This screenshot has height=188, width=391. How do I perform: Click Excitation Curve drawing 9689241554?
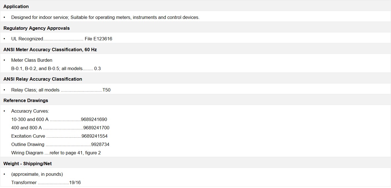(x=59, y=136)
